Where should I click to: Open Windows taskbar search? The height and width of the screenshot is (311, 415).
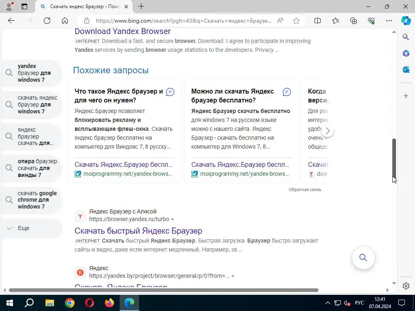[29, 303]
